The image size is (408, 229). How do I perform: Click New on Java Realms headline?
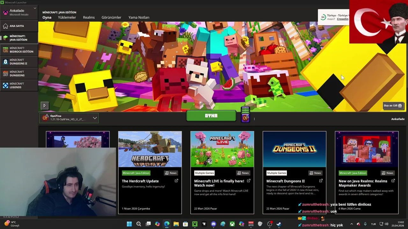(x=363, y=183)
